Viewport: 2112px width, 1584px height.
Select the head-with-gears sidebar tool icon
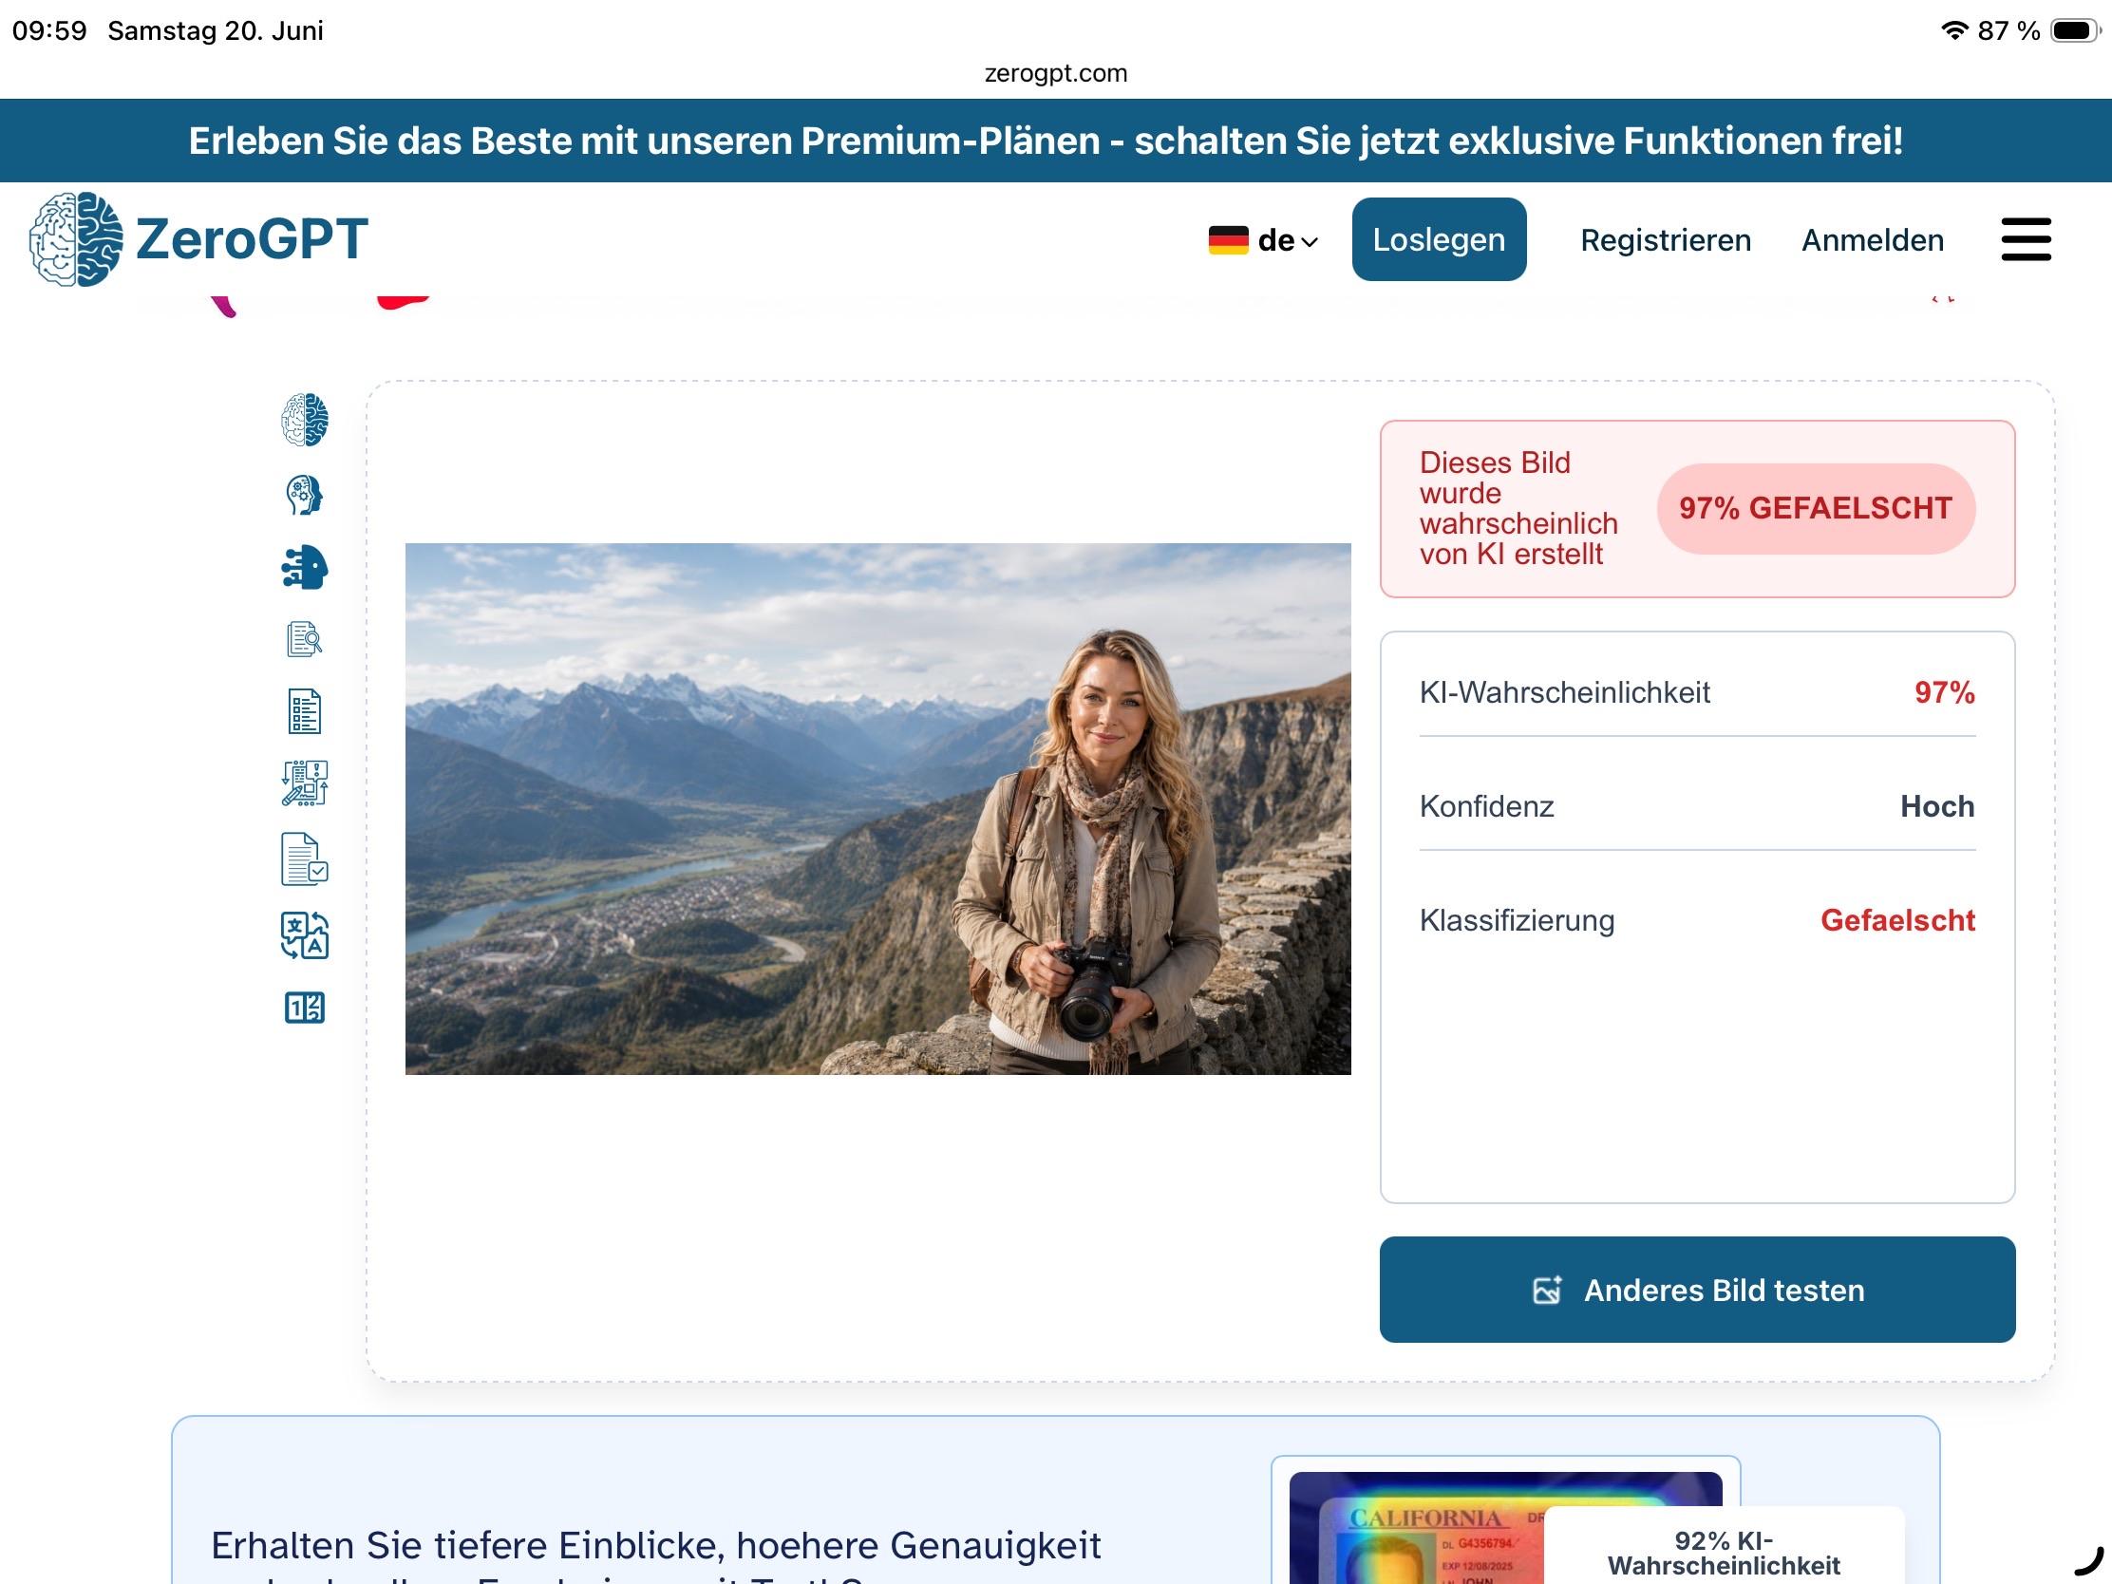point(305,495)
